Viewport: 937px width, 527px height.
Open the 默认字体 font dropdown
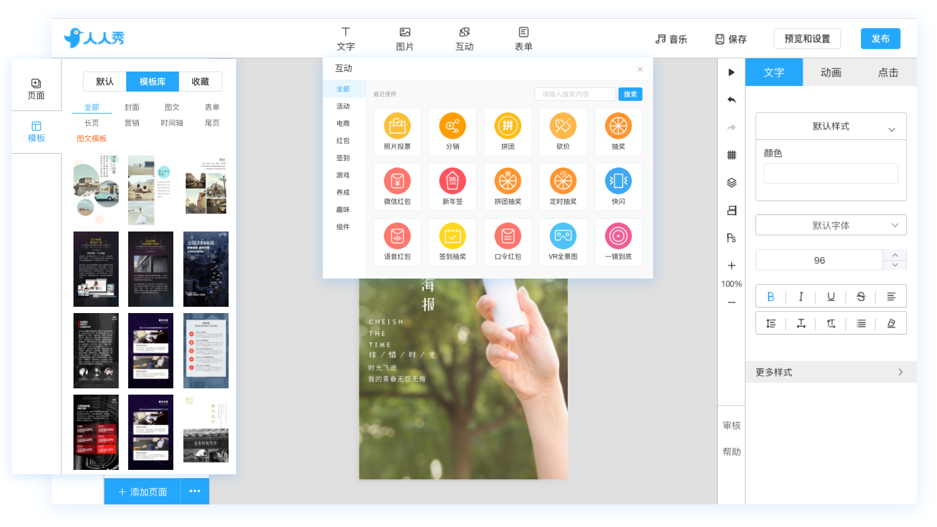click(831, 225)
